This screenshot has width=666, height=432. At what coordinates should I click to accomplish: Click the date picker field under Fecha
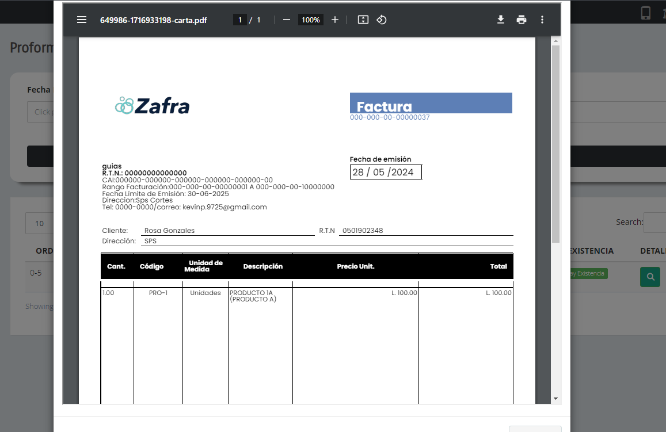[40, 112]
